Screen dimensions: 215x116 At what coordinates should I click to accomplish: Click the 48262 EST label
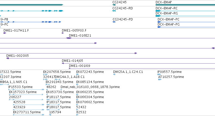pyautogui.click(x=51, y=87)
